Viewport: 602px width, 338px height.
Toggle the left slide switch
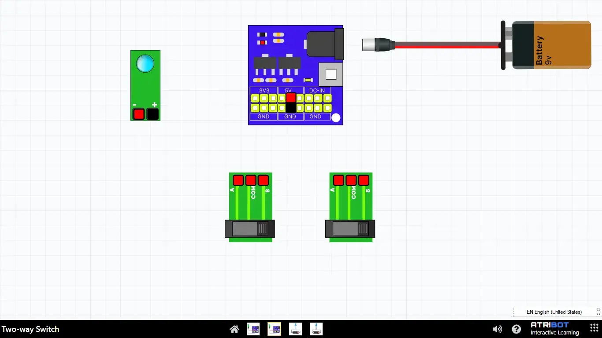250,229
